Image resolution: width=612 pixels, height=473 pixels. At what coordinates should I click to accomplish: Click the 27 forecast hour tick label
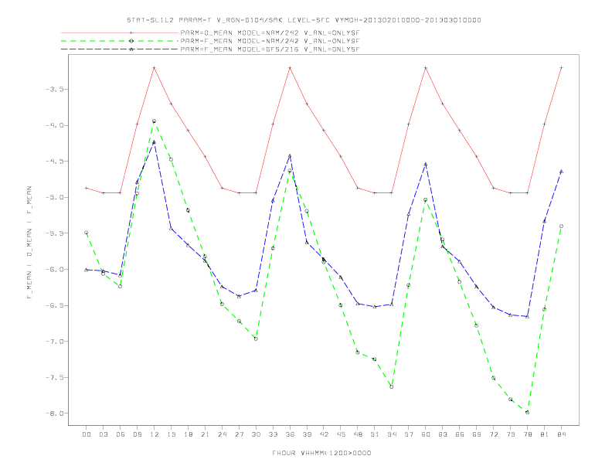click(x=239, y=434)
